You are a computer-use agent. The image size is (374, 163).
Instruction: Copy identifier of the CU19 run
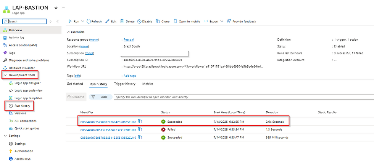coord(140,137)
